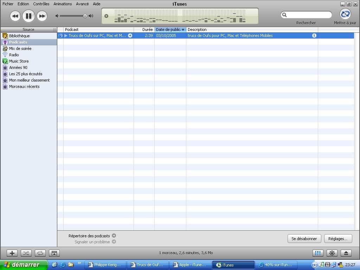The width and height of the screenshot is (360, 270).
Task: Click the arrow icon next to Répertoire des podcasts
Action: [114, 236]
